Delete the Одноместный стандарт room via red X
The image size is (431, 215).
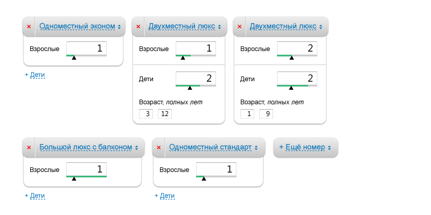click(159, 147)
